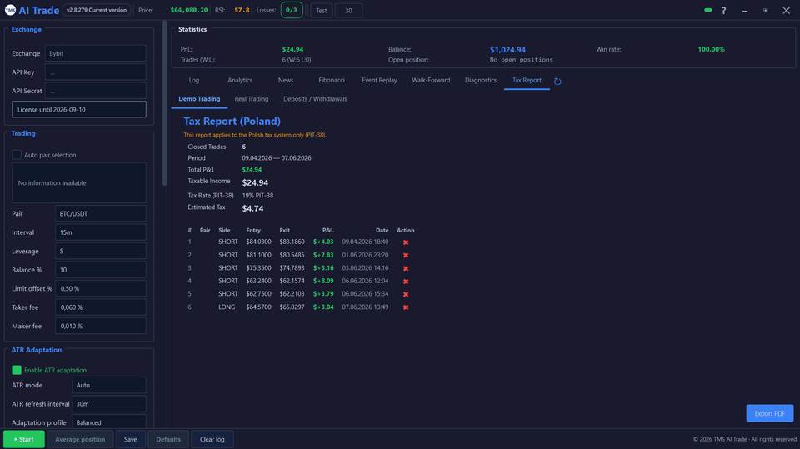The width and height of the screenshot is (800, 449).
Task: Click the Limit offset % field
Action: (x=101, y=288)
